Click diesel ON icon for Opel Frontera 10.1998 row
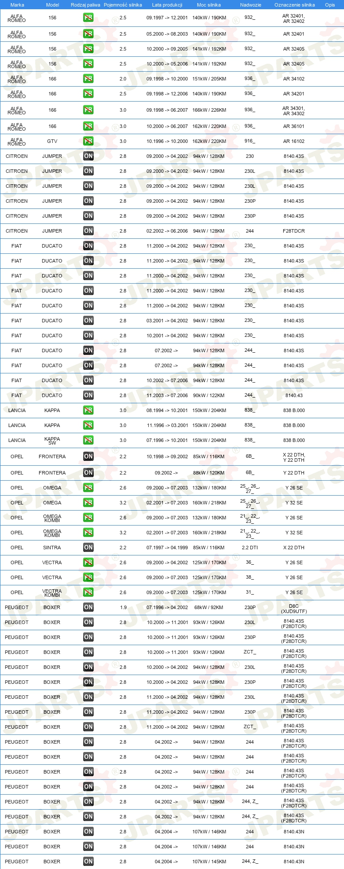This screenshot has width=344, height=869. click(88, 456)
